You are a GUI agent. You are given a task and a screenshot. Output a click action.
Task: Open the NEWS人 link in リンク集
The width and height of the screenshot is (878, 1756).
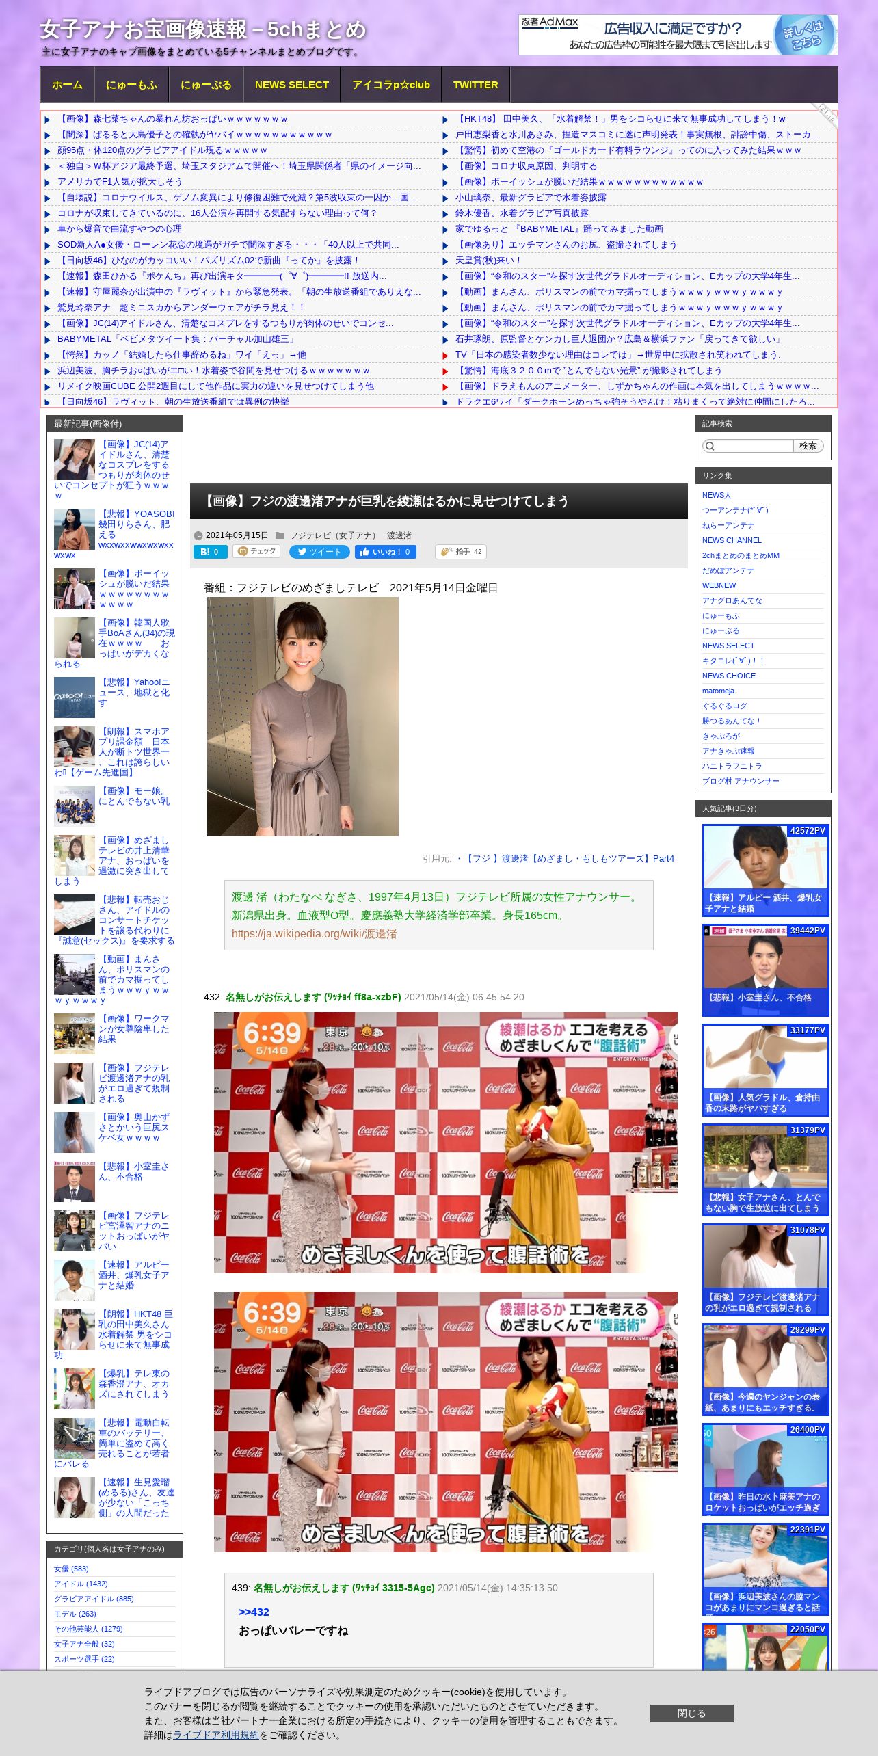[717, 495]
